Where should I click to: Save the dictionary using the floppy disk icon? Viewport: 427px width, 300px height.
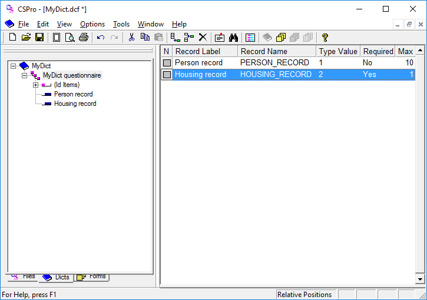pos(39,38)
